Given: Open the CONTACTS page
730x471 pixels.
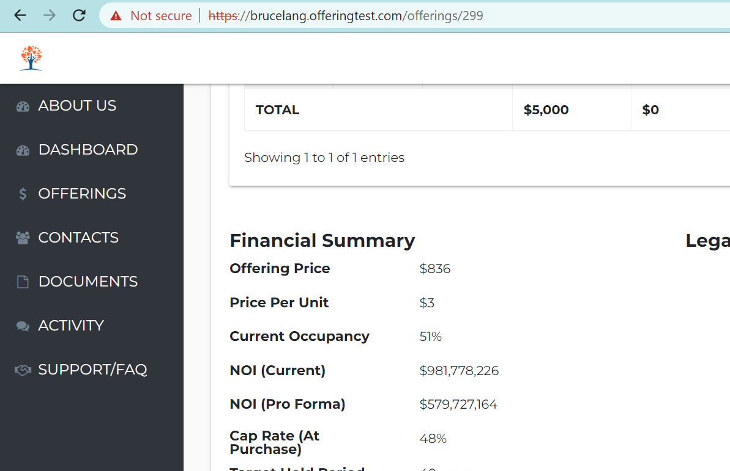Looking at the screenshot, I should click(x=78, y=238).
